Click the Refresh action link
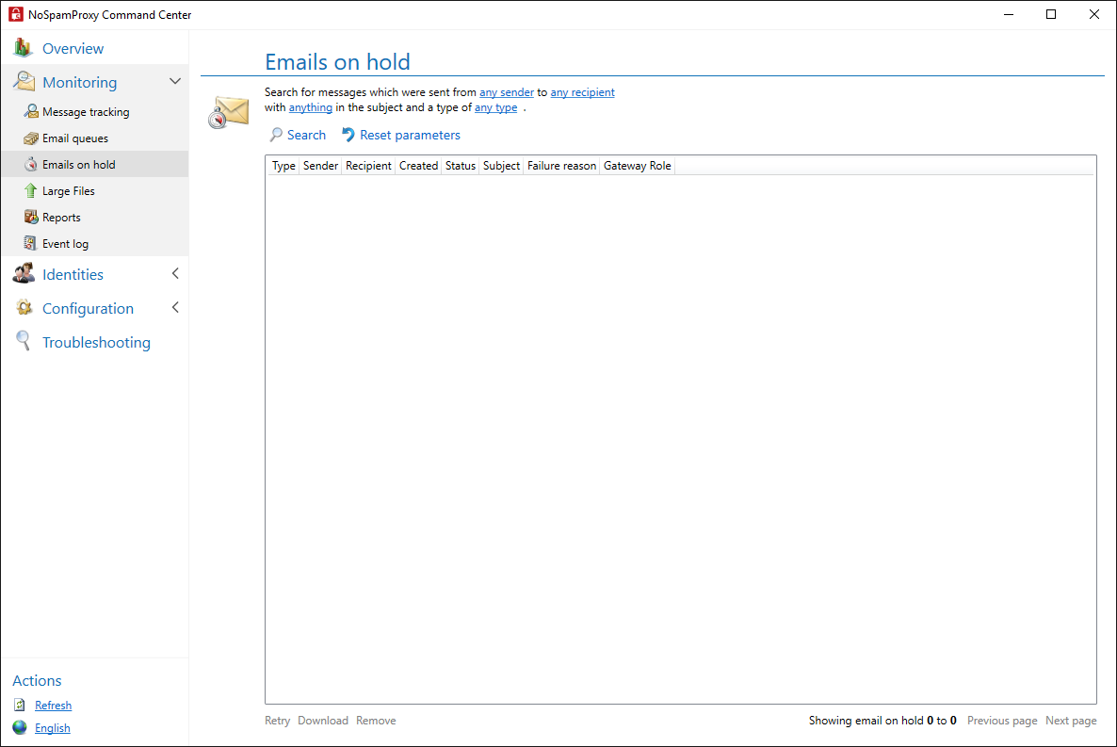 click(x=53, y=705)
